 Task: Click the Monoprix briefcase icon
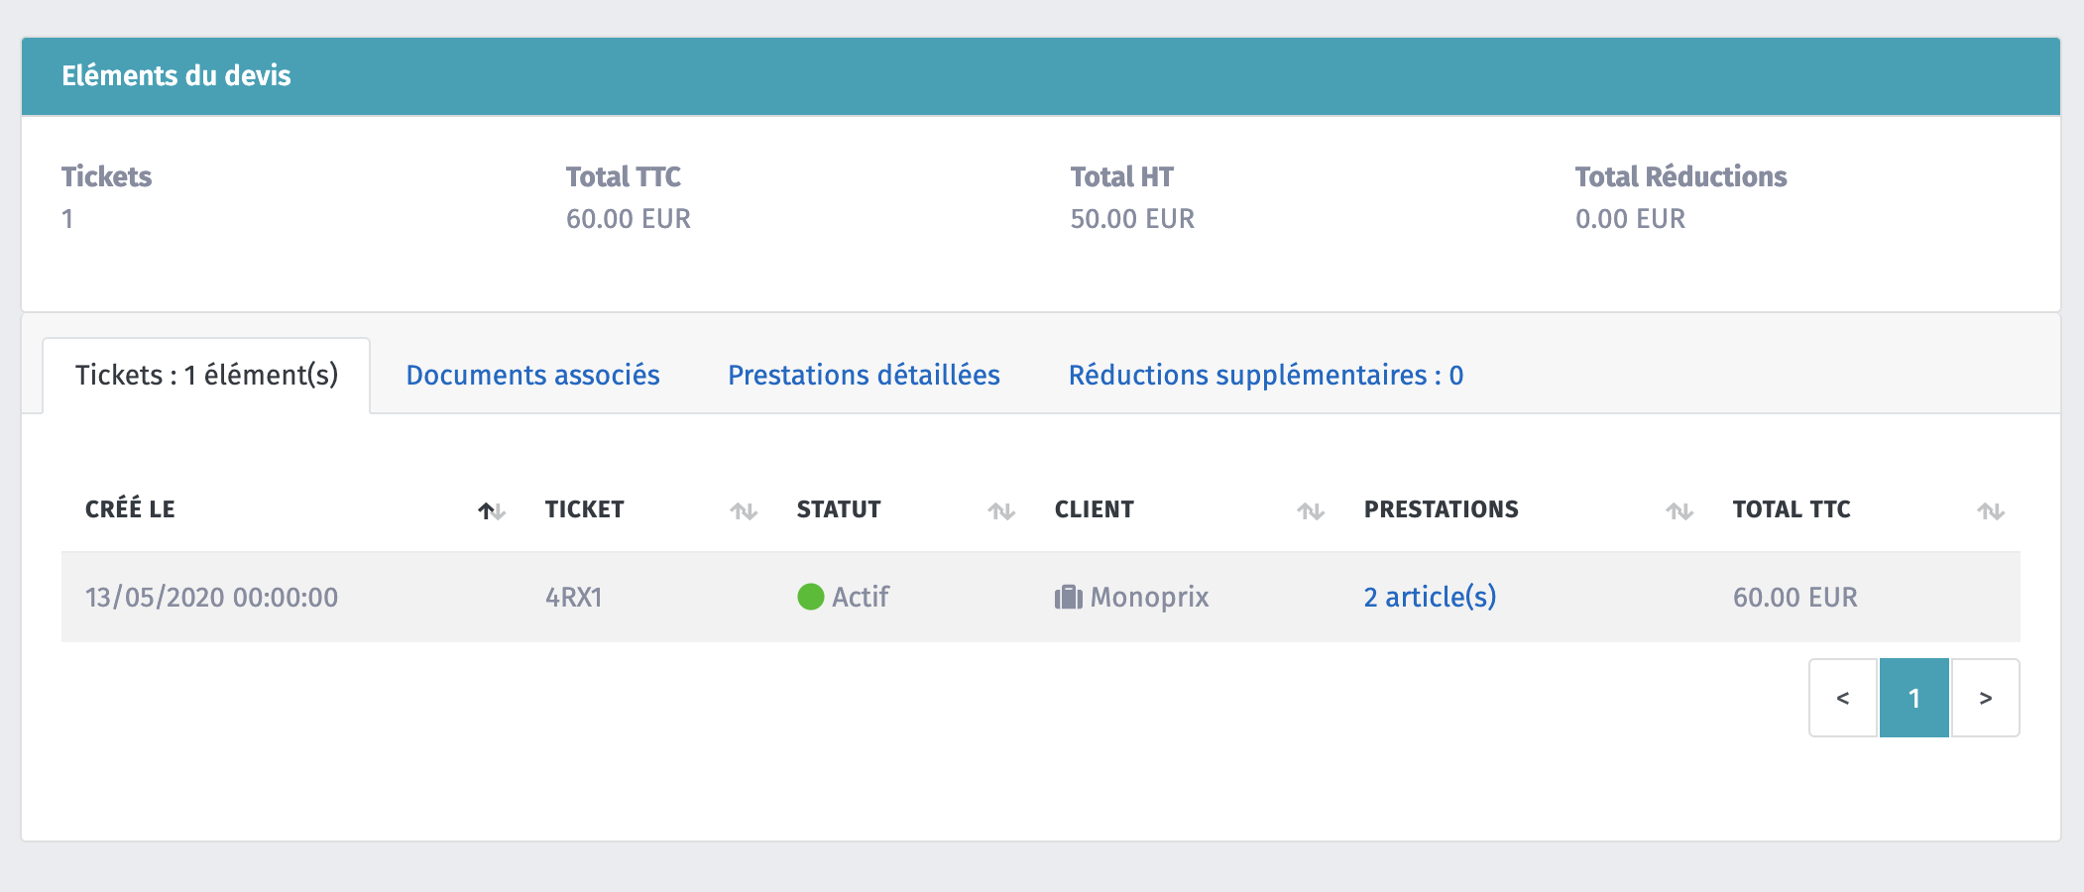click(1068, 598)
